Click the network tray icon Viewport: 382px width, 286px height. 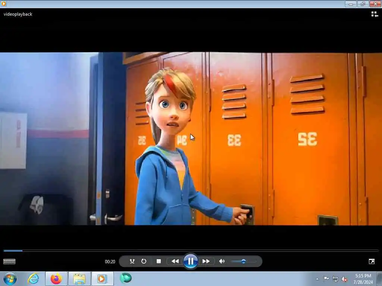[x=335, y=279]
